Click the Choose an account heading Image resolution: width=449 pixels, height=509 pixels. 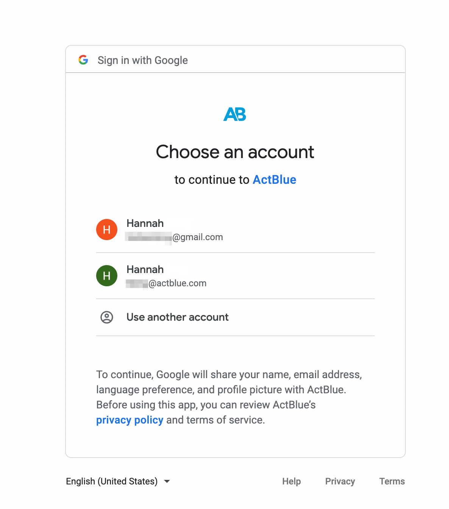coord(235,152)
